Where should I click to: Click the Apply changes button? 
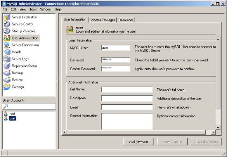(x=172, y=141)
